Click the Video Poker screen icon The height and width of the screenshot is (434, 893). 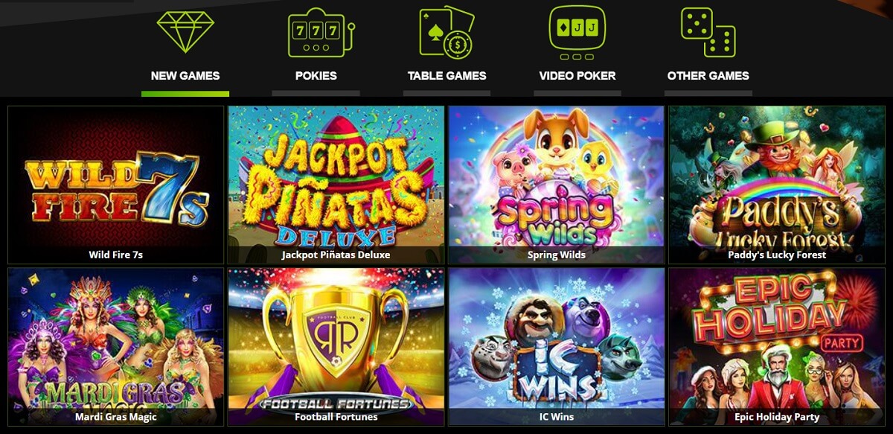coord(577,33)
